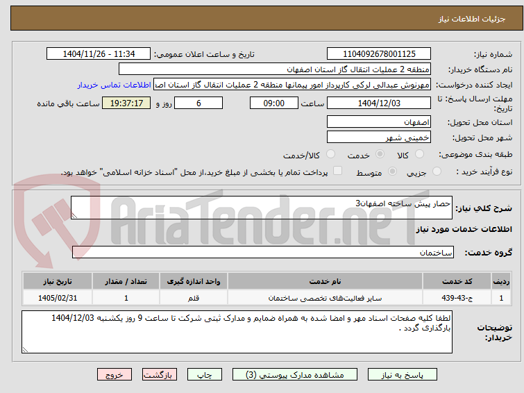Select the خدمت radio button

point(380,154)
